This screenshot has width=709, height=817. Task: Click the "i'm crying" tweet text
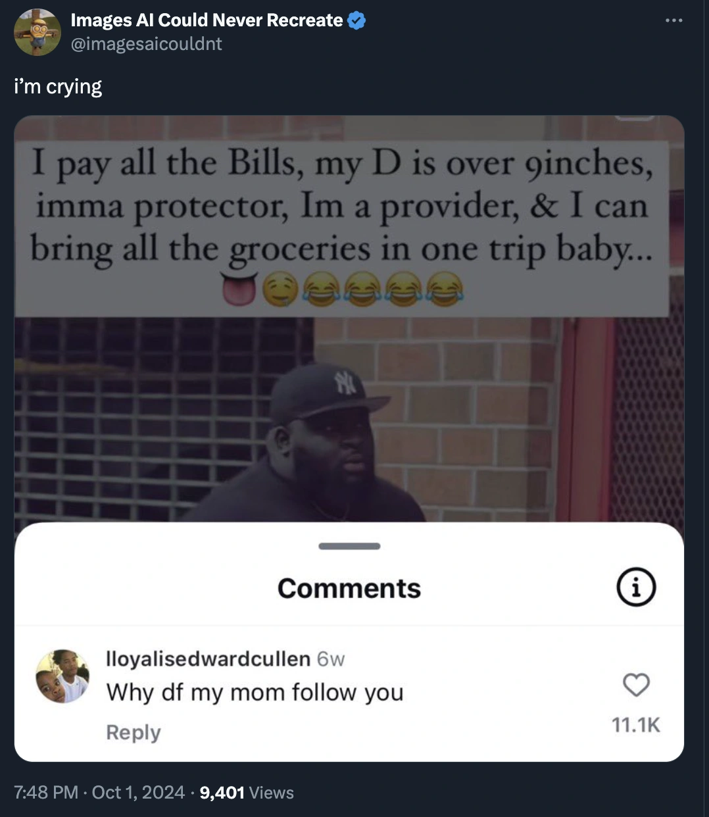59,87
